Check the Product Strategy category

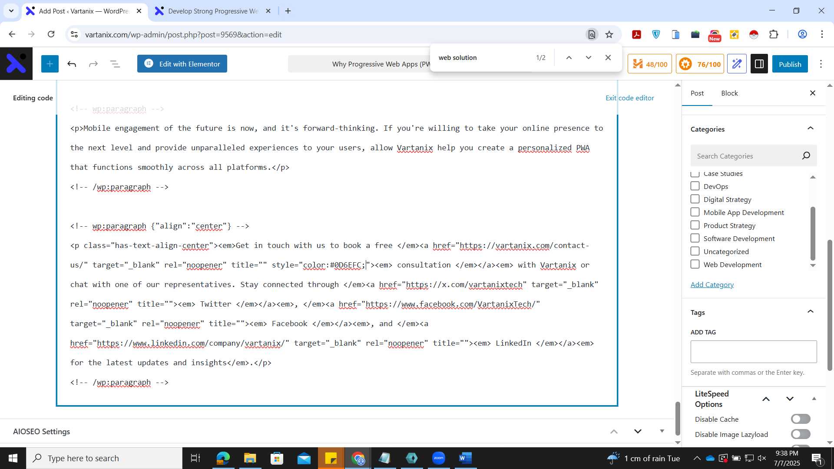(695, 225)
